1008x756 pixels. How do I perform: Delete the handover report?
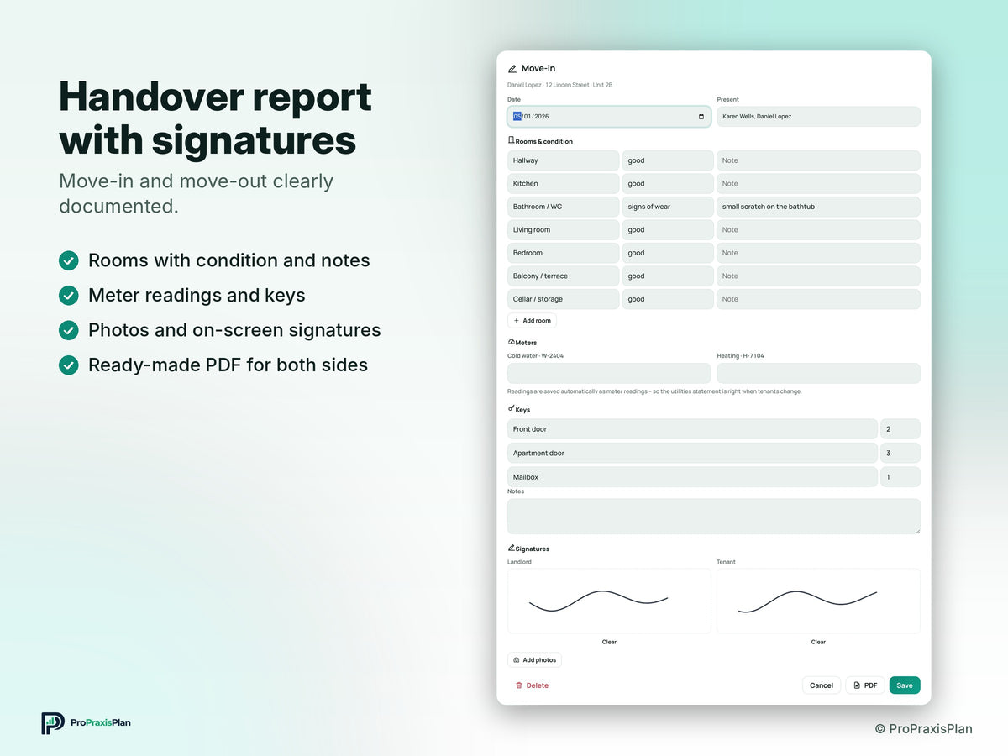click(532, 685)
